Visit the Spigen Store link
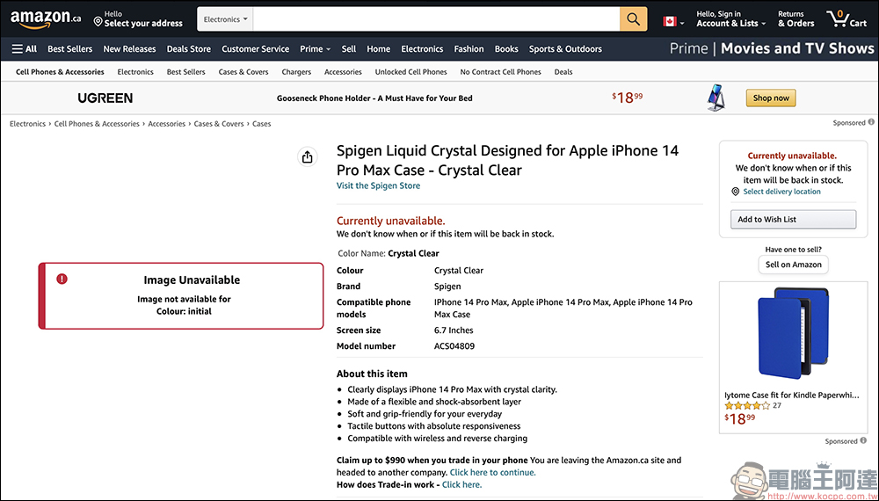879x501 pixels. tap(378, 185)
